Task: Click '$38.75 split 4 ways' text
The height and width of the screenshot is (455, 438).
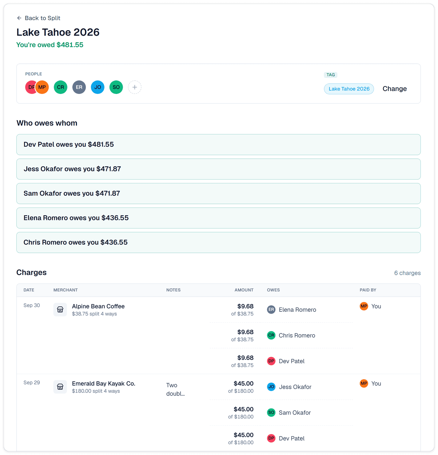Action: tap(94, 314)
